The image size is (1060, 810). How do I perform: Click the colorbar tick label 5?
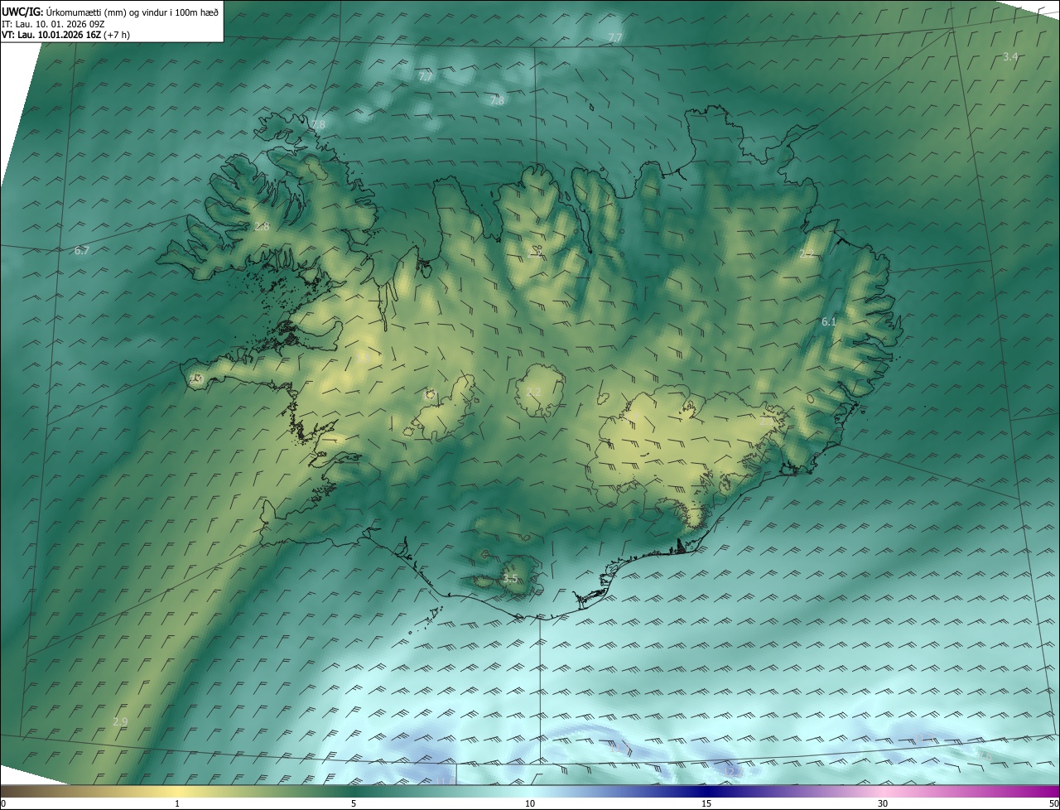click(354, 803)
